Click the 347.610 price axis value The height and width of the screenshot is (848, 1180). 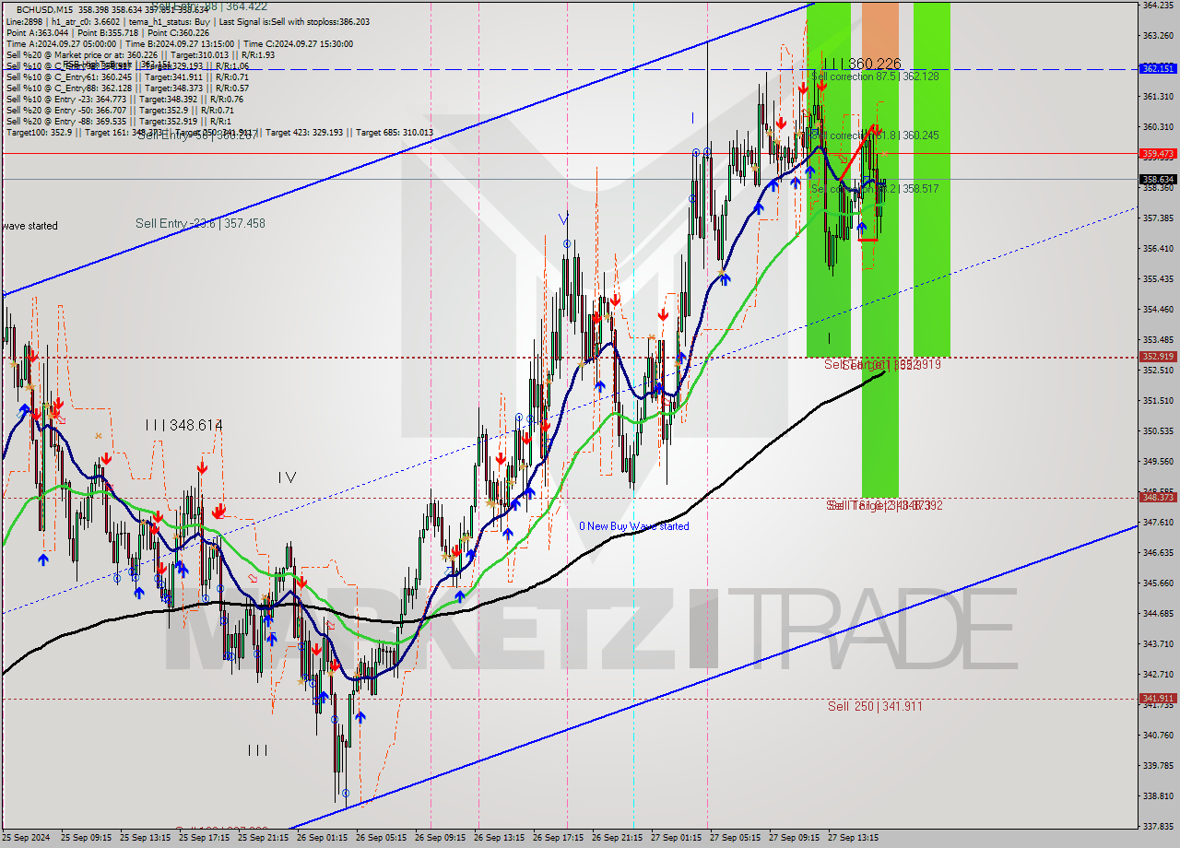pyautogui.click(x=1158, y=522)
